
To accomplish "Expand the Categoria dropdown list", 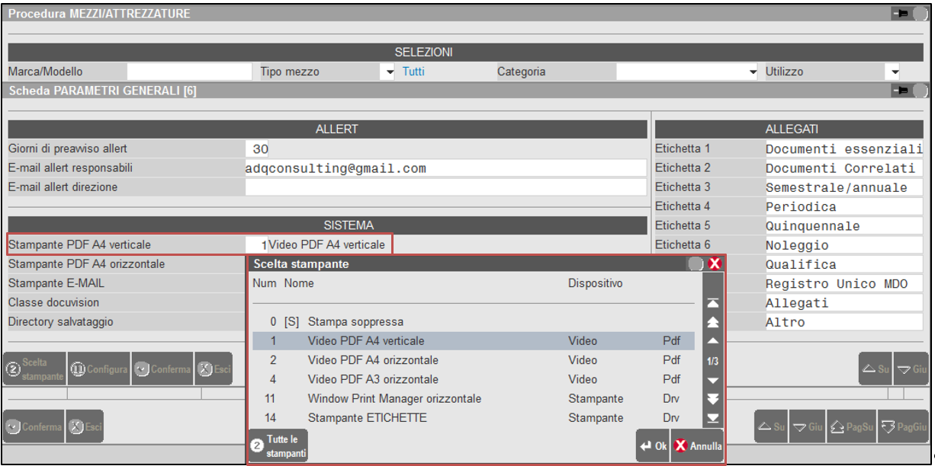I will point(753,72).
